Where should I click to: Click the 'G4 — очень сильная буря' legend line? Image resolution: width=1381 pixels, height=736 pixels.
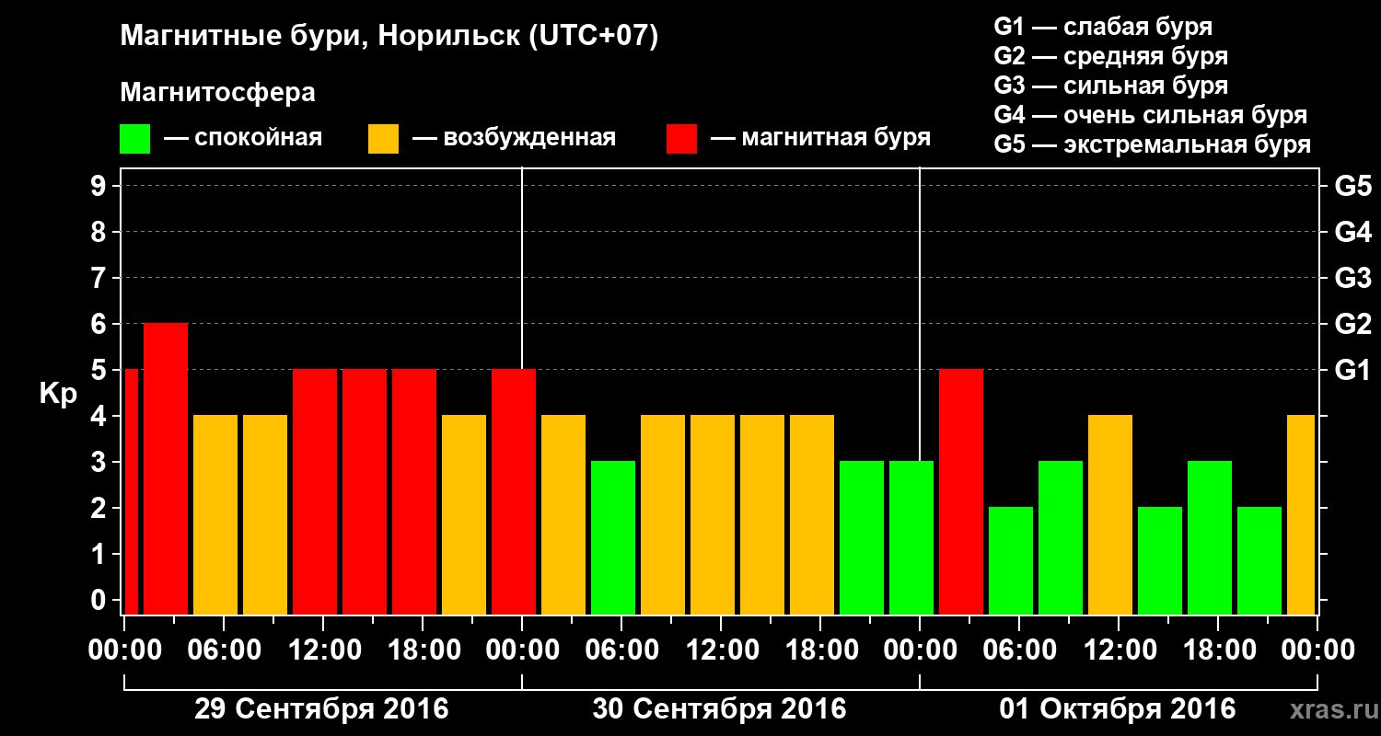[1151, 115]
